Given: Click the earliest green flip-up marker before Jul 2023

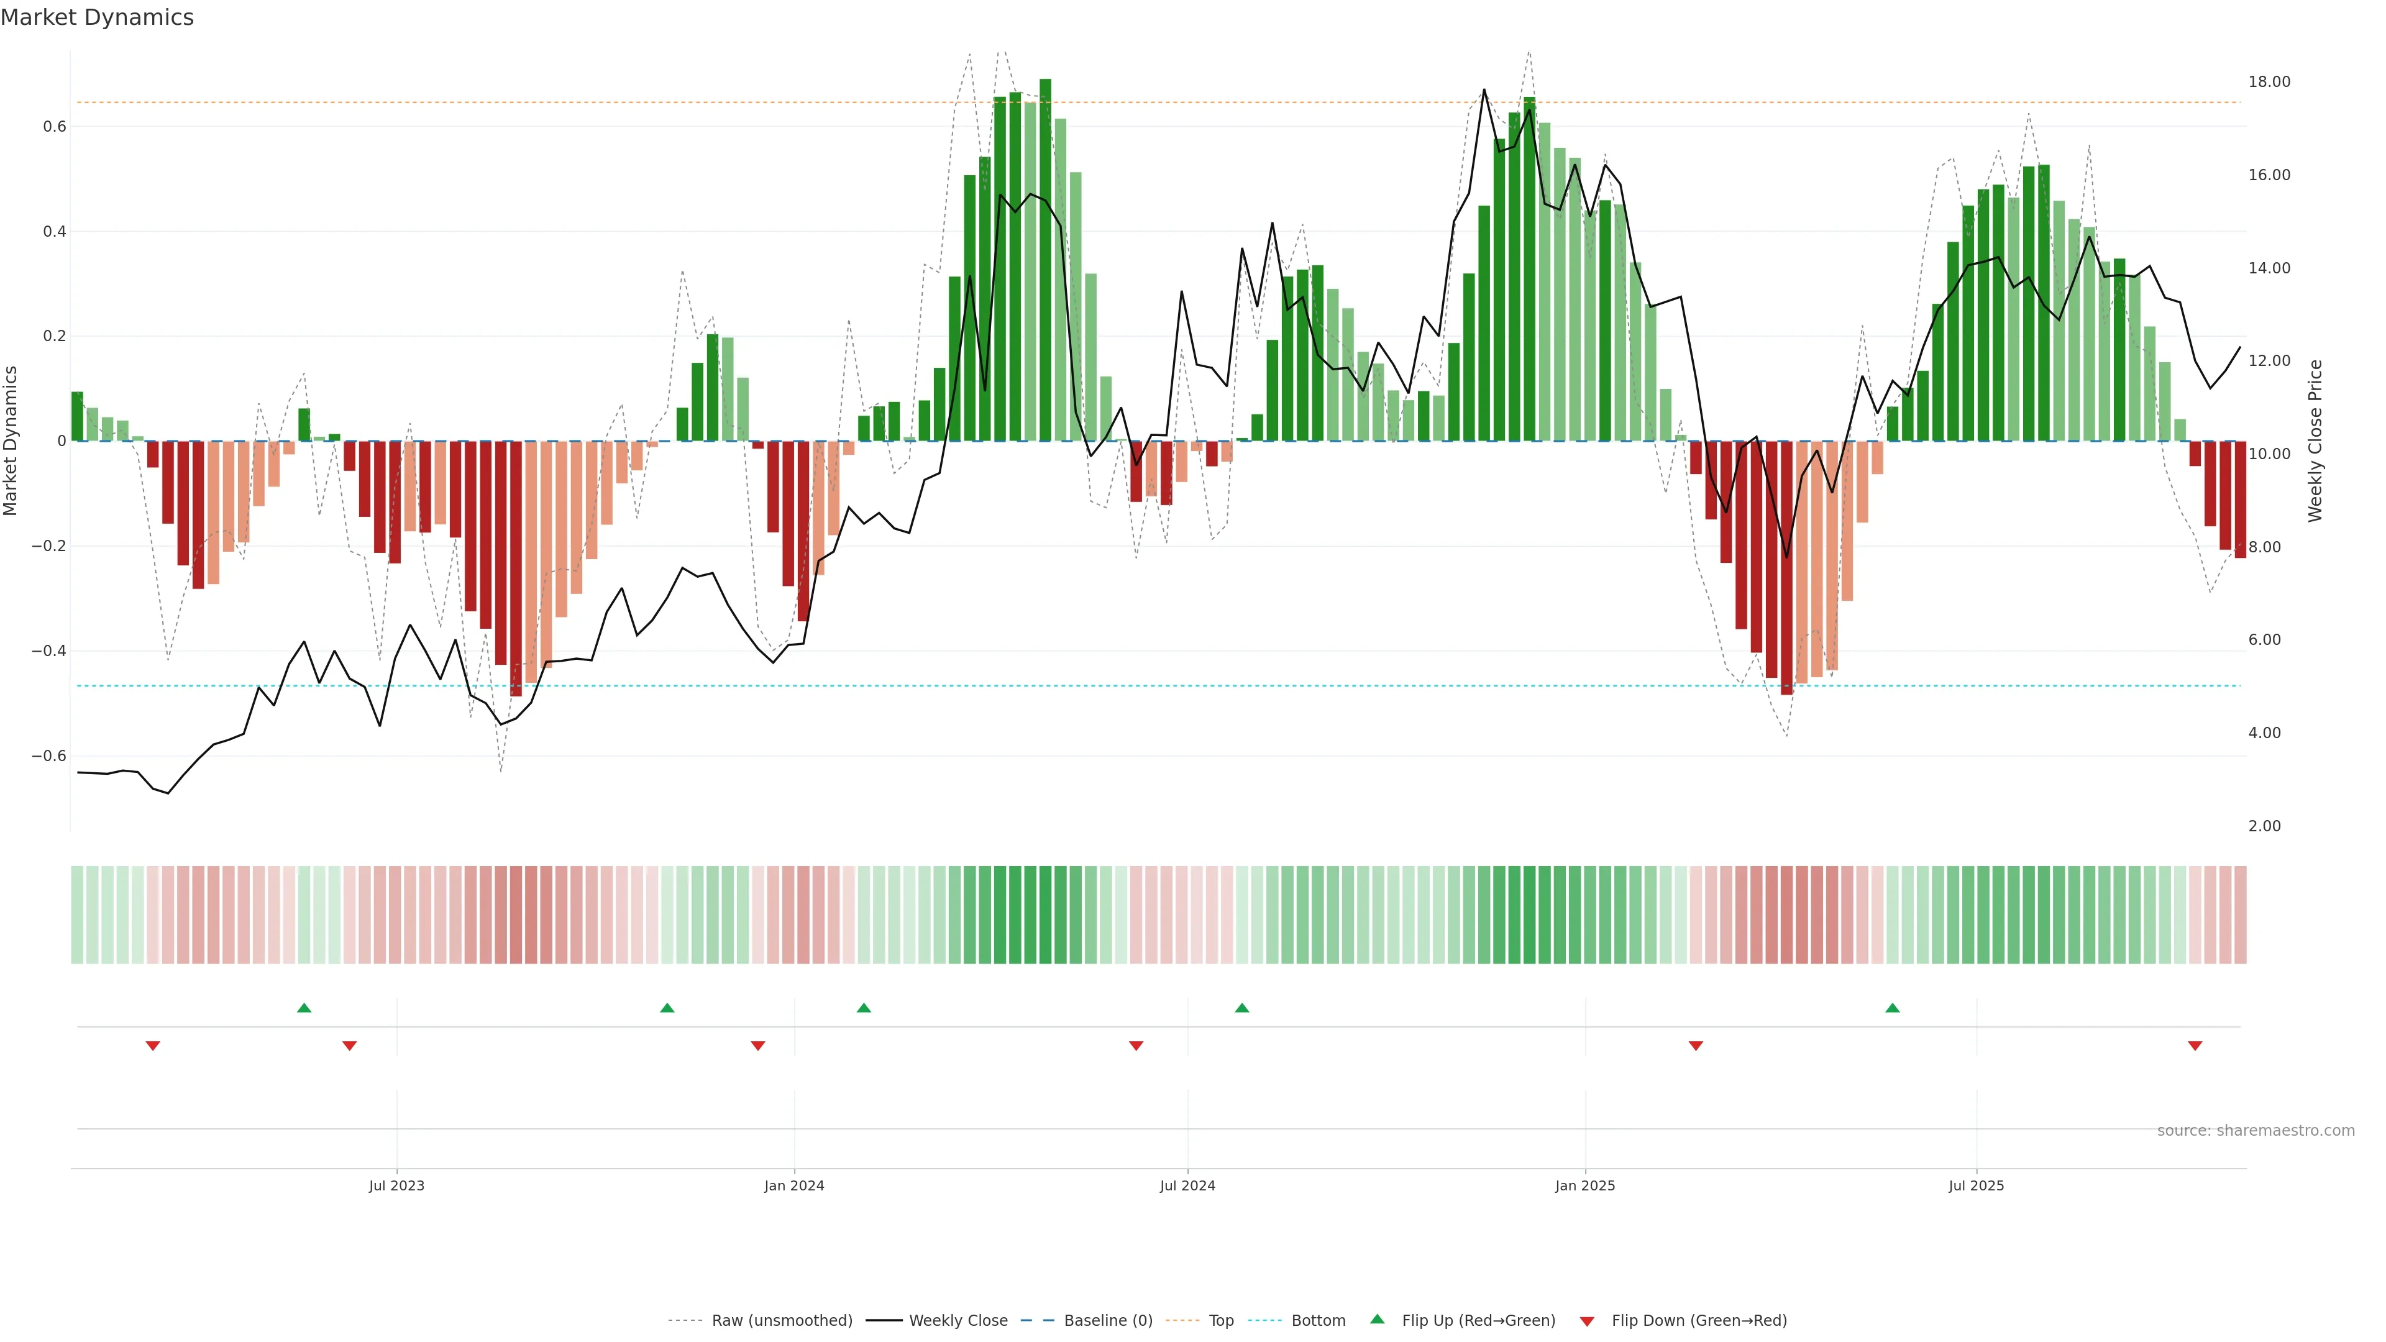Looking at the screenshot, I should pyautogui.click(x=304, y=1008).
